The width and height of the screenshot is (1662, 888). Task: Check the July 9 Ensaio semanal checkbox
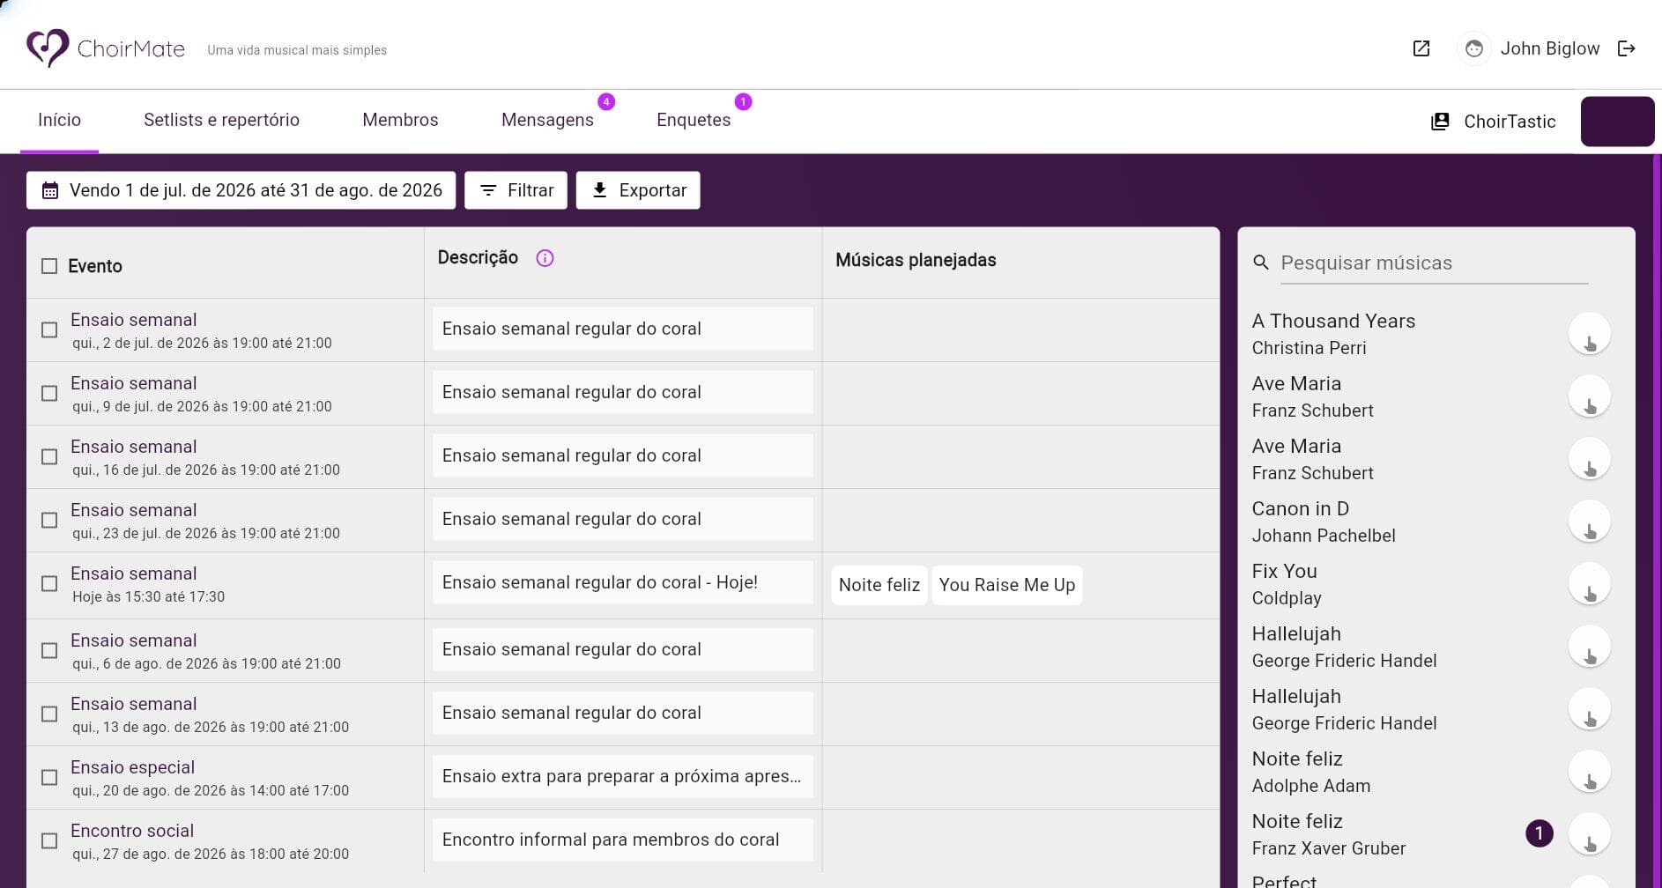(49, 393)
